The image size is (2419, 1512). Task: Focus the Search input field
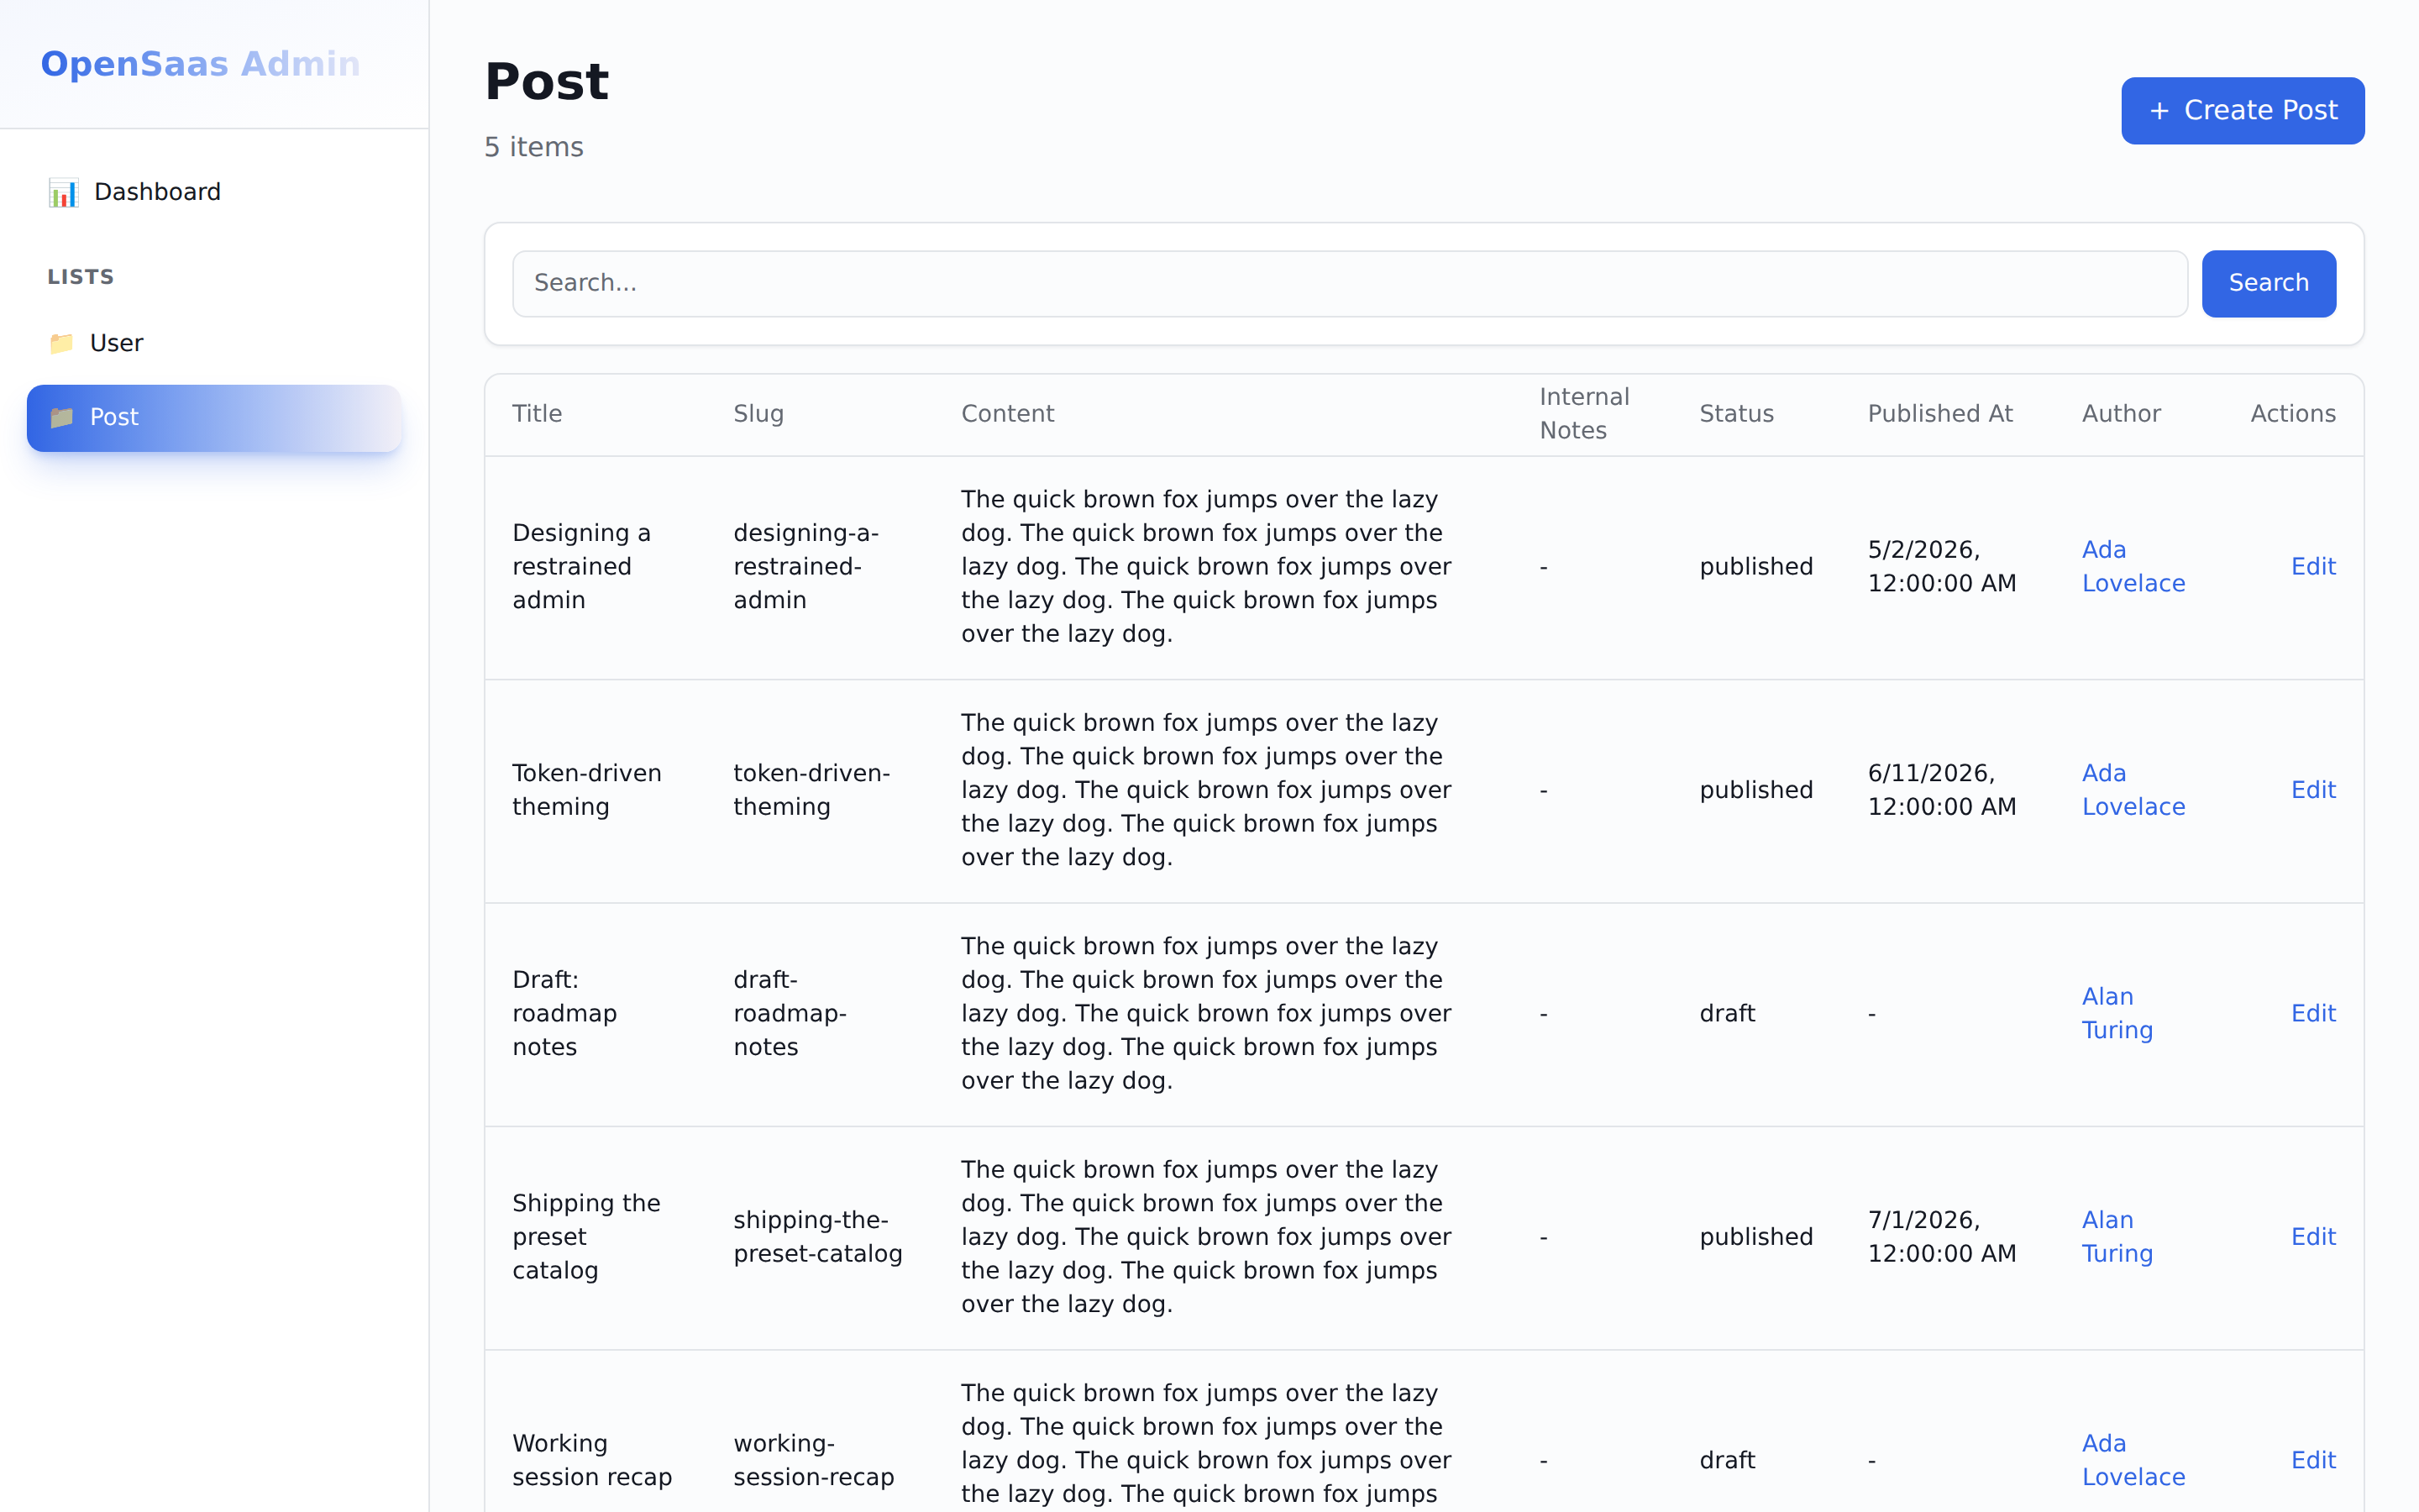click(x=1350, y=284)
